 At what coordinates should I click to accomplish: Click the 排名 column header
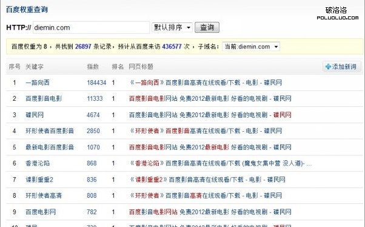[x=118, y=67]
